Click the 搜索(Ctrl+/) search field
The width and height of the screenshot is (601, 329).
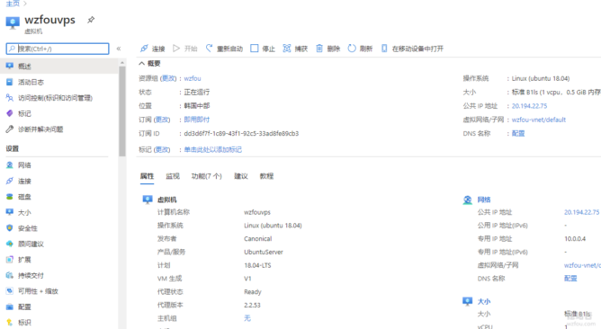tap(58, 49)
